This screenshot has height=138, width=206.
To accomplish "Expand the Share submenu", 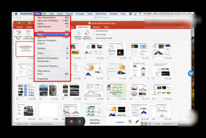I will click(52, 53).
